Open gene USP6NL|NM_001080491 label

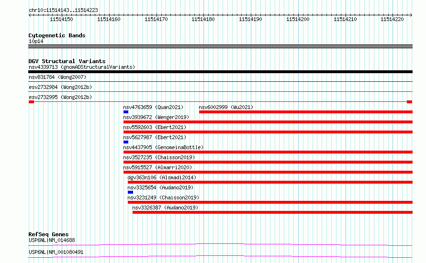[56, 252]
